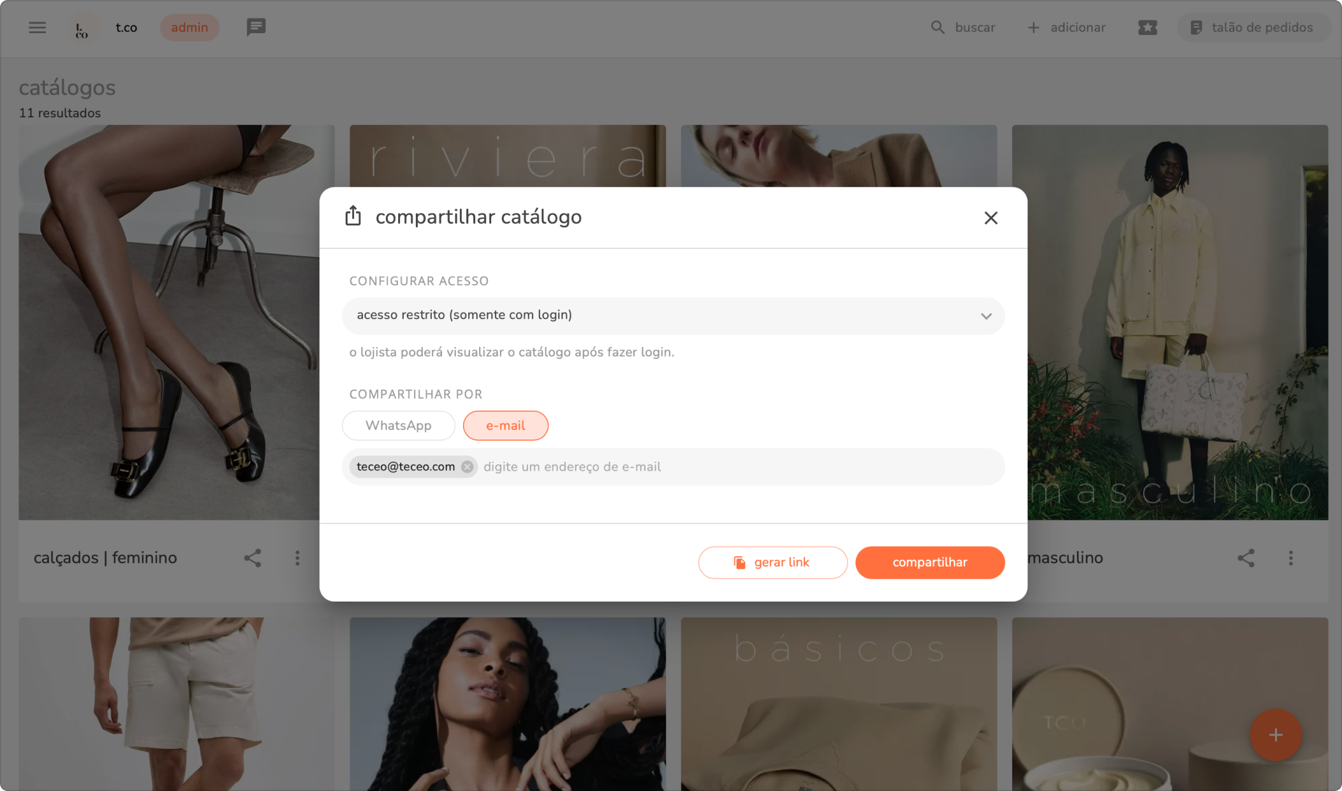Open options for calçados | feminino catalog
Viewport: 1342px width, 791px height.
click(x=297, y=558)
